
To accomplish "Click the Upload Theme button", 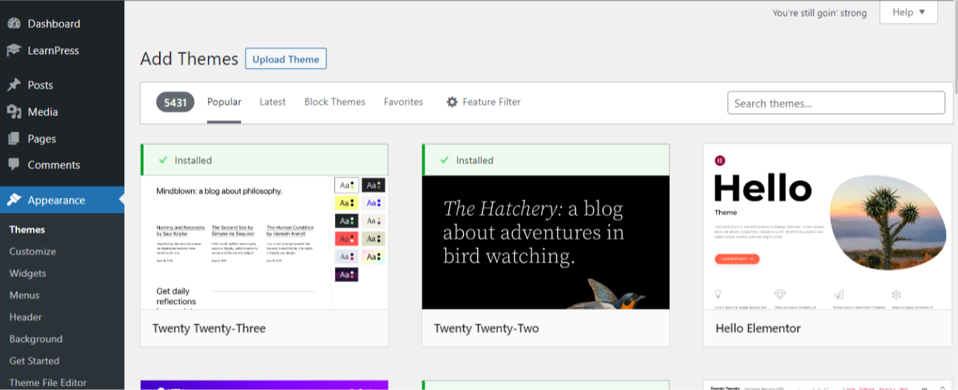I will pyautogui.click(x=286, y=59).
